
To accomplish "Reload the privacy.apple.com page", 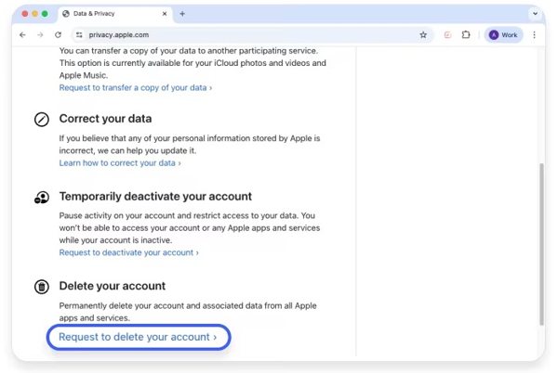I will pyautogui.click(x=58, y=34).
